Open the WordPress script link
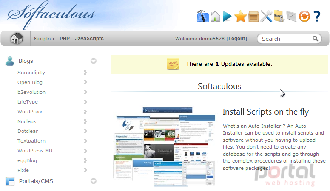Viewport: 330px width, 191px height. pos(30,112)
